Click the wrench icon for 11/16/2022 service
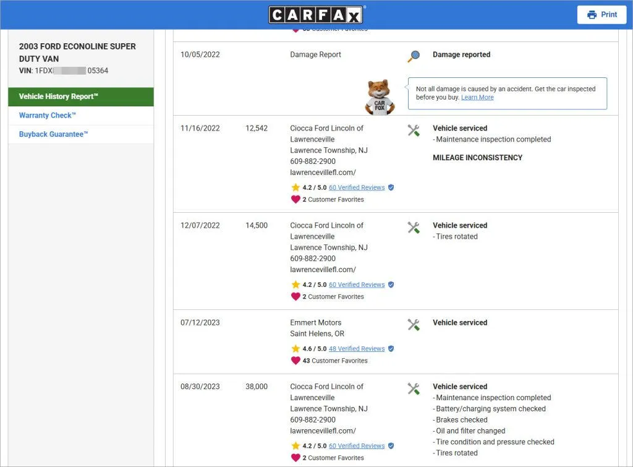The image size is (633, 467). pos(414,130)
